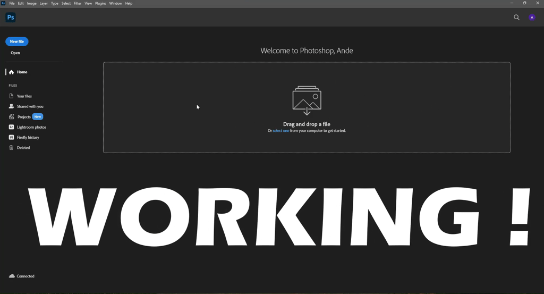The image size is (544, 294).
Task: Minimize the Photoshop window
Action: (x=512, y=3)
